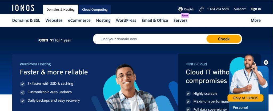Click the Sign In link

256,9
